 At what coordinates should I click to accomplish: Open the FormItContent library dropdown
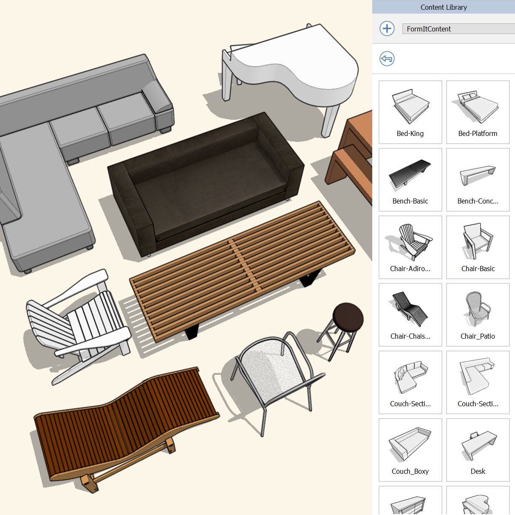pyautogui.click(x=458, y=29)
